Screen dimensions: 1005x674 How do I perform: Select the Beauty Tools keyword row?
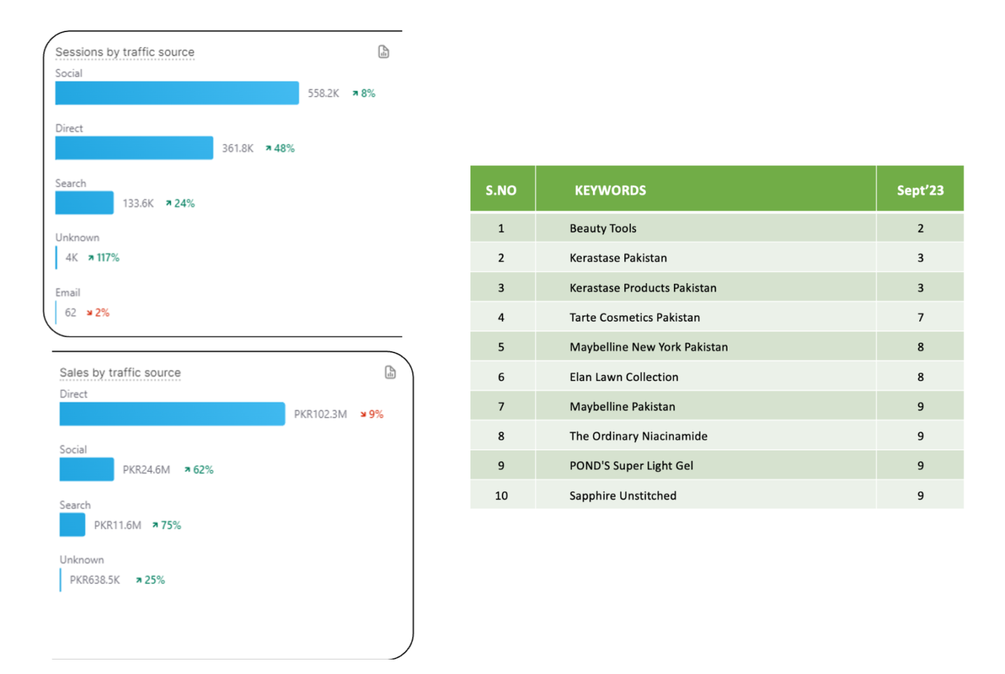[717, 228]
